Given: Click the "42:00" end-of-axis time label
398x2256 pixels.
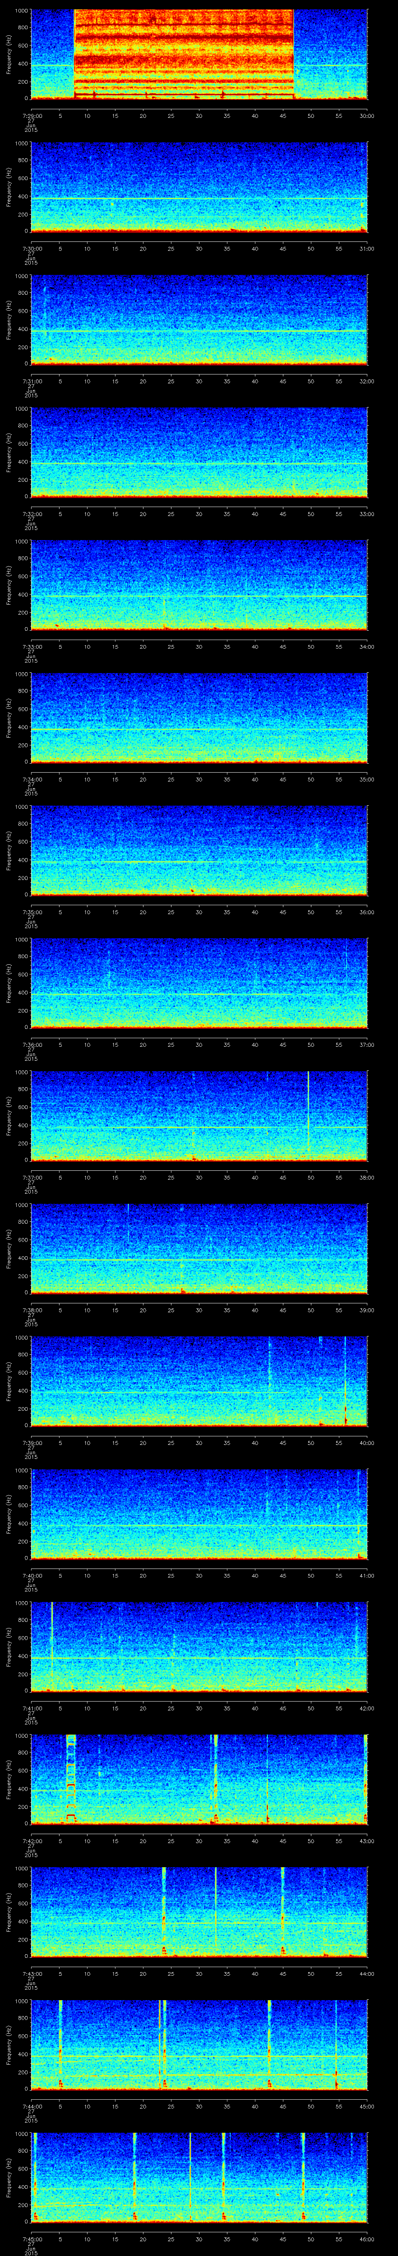Looking at the screenshot, I should tap(367, 1708).
